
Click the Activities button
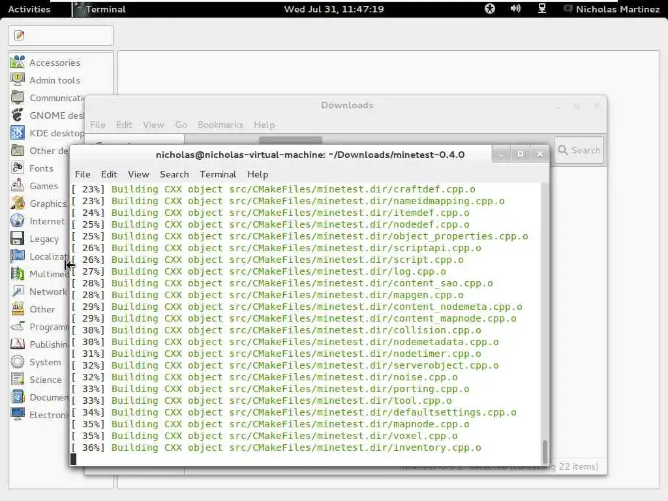[29, 9]
